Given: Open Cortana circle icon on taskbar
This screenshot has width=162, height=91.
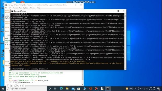Looking at the screenshot, I should (50, 89).
